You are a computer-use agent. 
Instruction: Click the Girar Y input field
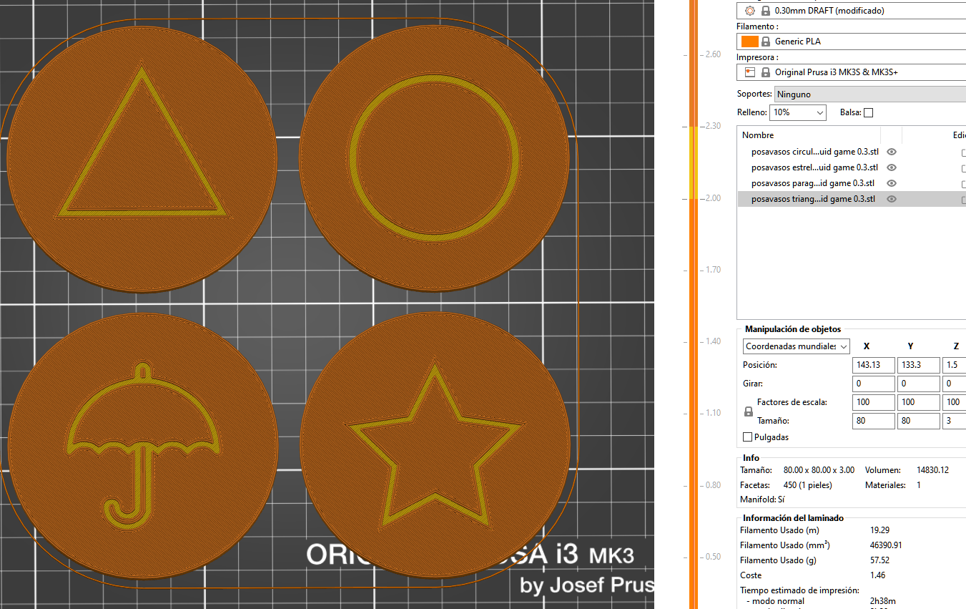click(x=919, y=384)
